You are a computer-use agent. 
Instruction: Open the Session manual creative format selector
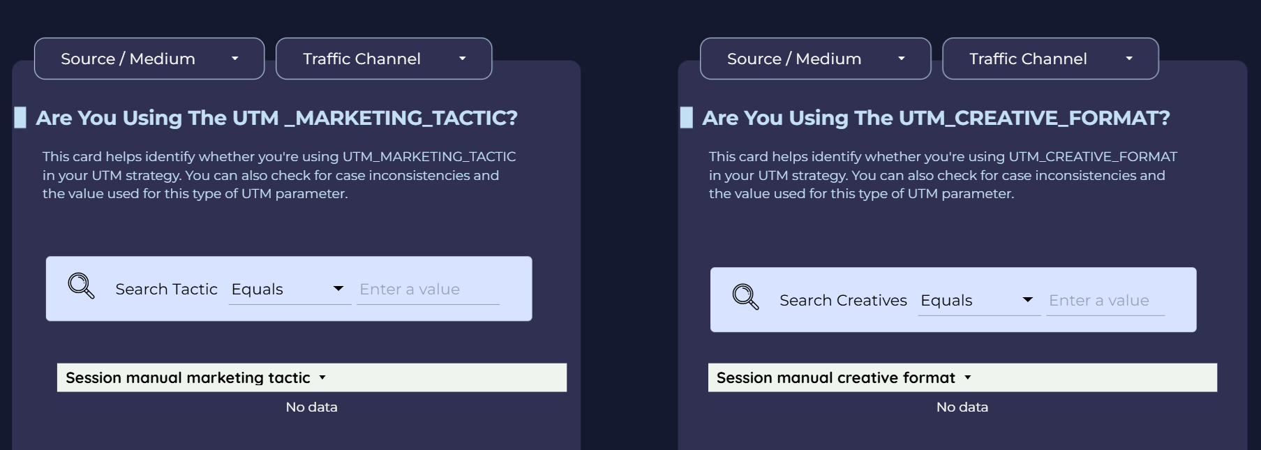[x=835, y=377]
